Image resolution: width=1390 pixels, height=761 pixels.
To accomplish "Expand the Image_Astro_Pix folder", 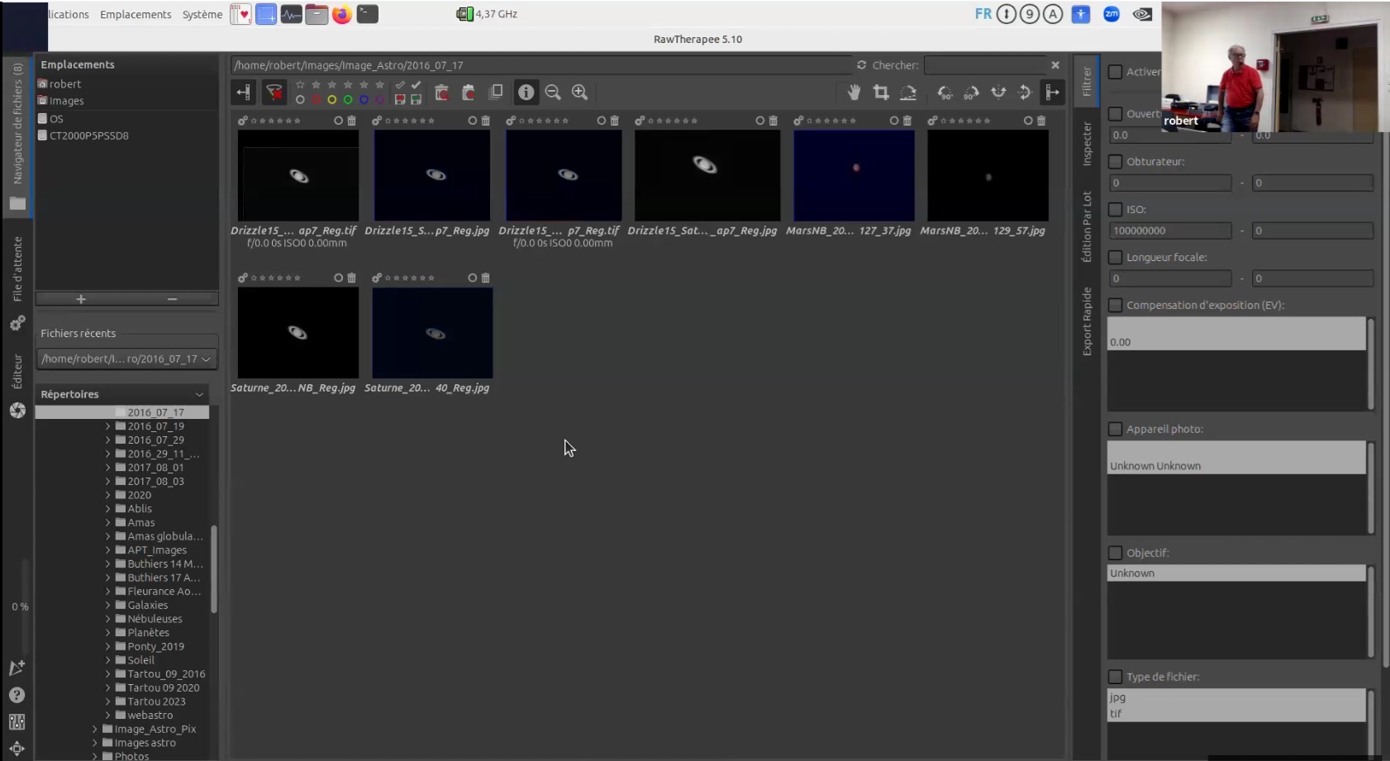I will coord(94,729).
